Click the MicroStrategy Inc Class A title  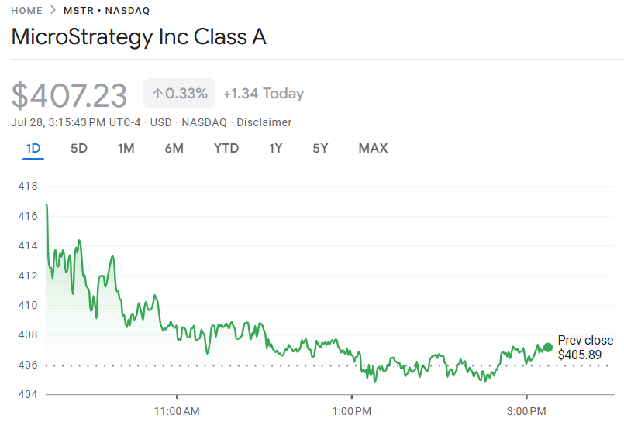[139, 36]
